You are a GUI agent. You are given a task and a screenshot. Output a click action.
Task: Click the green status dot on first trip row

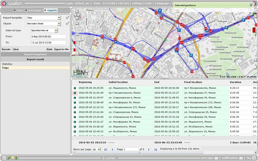(x=74, y=88)
